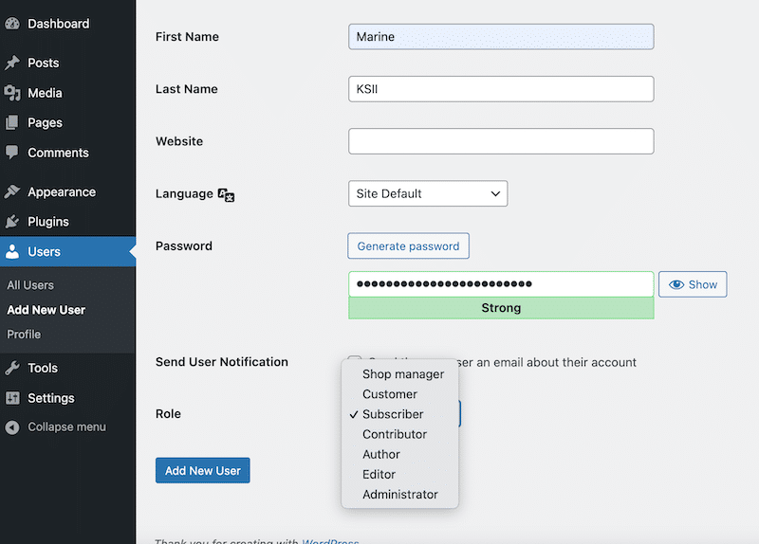Viewport: 759px width, 544px height.
Task: Click the Plugins plug icon
Action: [x=12, y=222]
